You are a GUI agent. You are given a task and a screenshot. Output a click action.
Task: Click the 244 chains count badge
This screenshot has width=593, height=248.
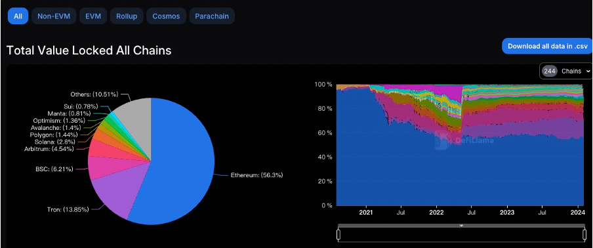[550, 71]
